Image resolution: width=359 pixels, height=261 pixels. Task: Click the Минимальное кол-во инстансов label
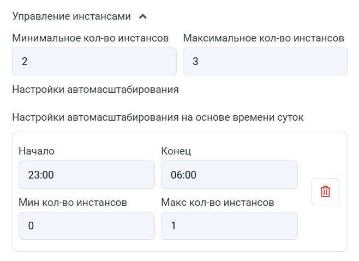[90, 38]
